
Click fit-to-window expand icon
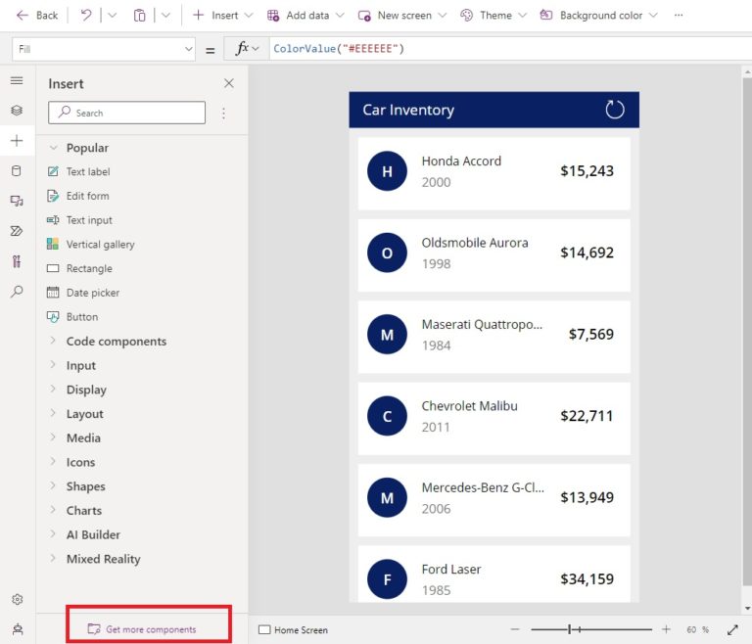[x=732, y=629]
